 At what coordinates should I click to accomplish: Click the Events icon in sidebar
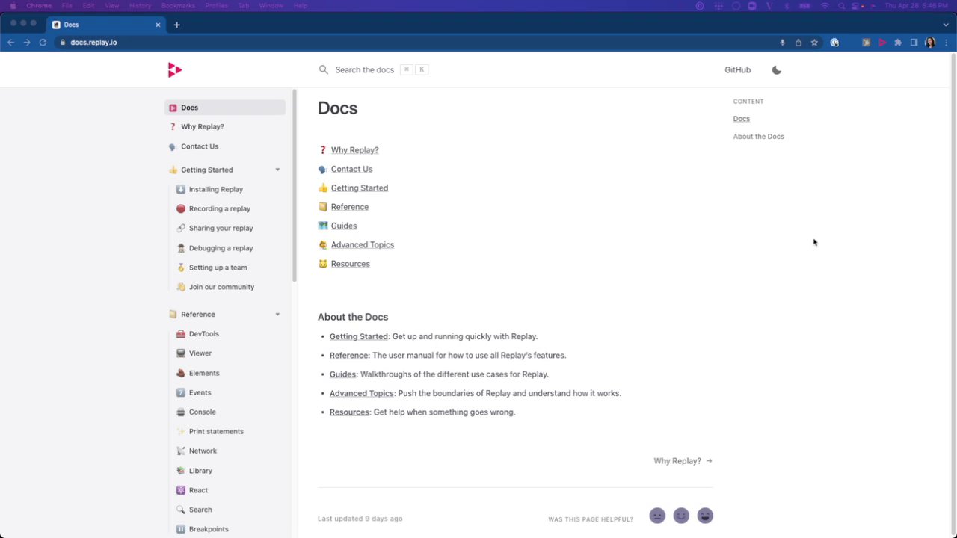click(x=181, y=392)
